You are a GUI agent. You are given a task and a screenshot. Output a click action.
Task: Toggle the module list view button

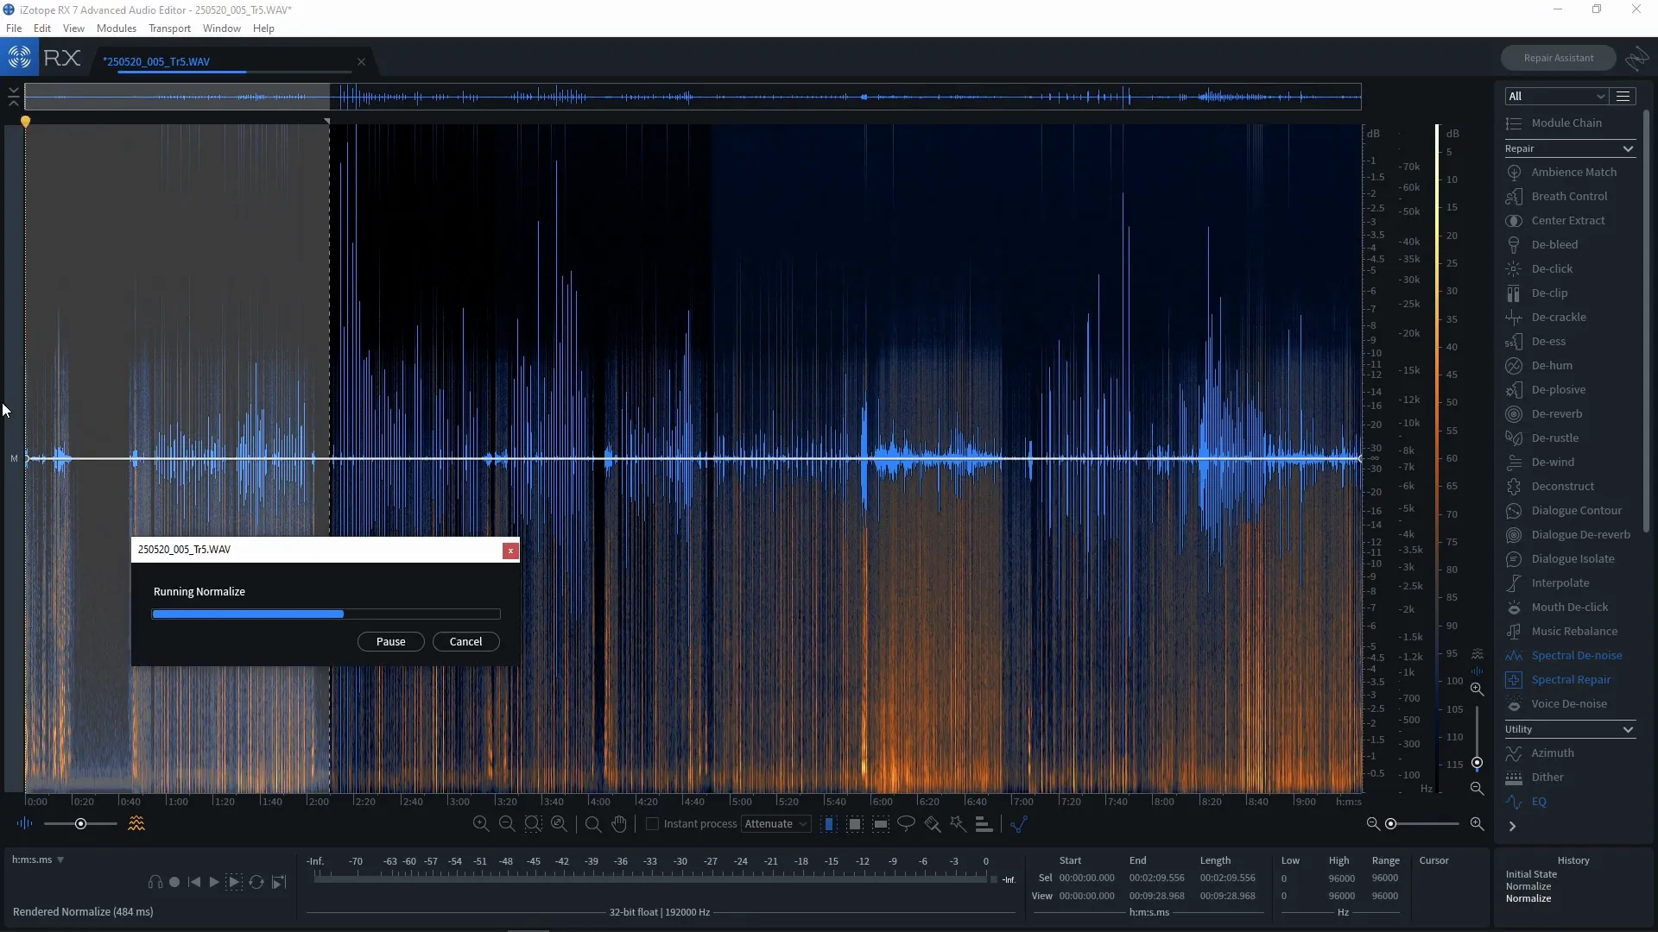(1623, 97)
